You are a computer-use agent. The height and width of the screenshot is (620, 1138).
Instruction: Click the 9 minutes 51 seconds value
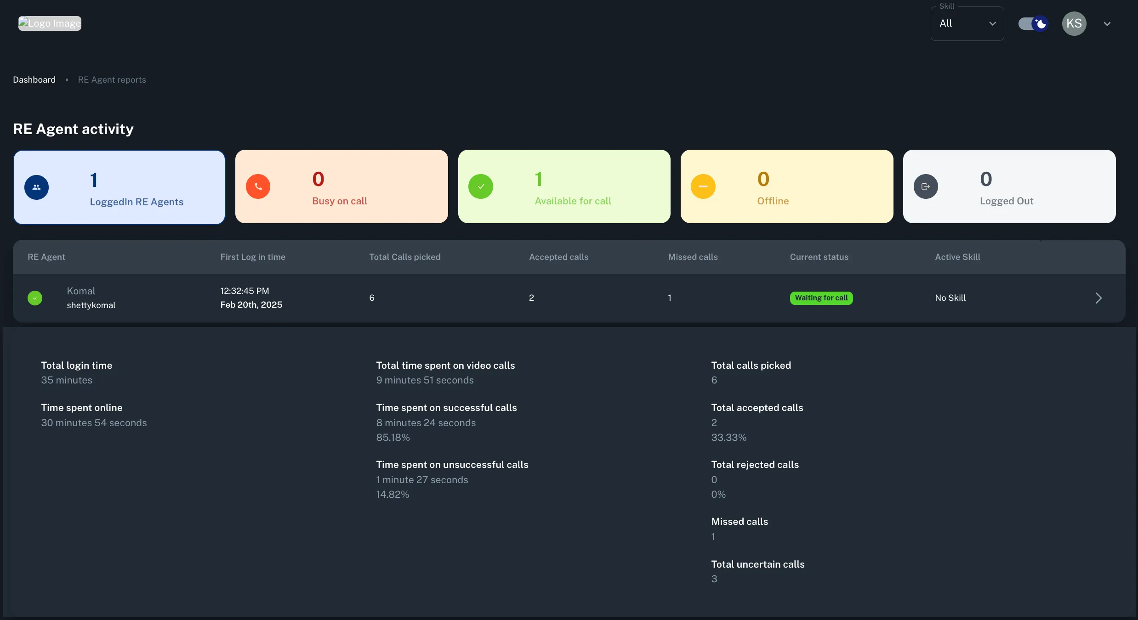pyautogui.click(x=425, y=380)
